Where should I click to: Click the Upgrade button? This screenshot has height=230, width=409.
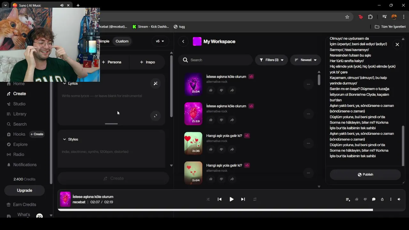pyautogui.click(x=25, y=190)
